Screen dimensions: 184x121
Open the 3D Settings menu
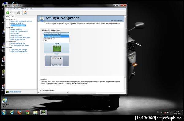[x=25, y=9]
